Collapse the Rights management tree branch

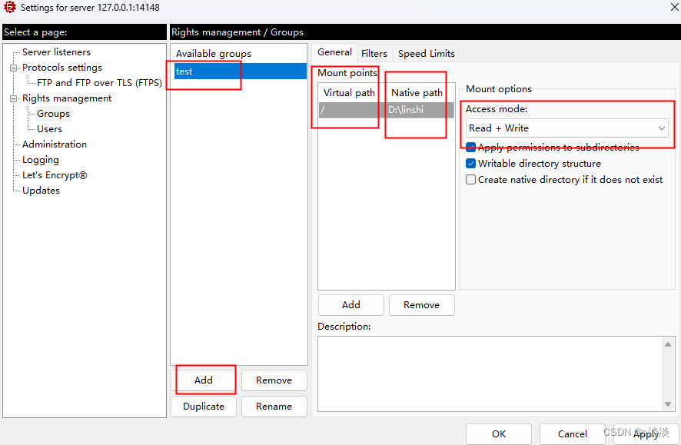pos(13,98)
